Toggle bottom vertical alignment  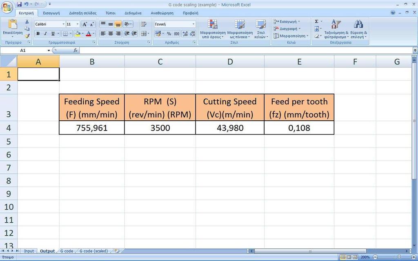click(x=118, y=24)
